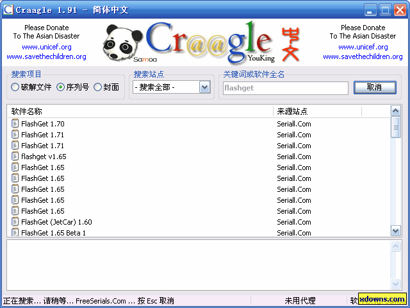Click the panda mascot logo
410x308 pixels.
click(x=122, y=42)
